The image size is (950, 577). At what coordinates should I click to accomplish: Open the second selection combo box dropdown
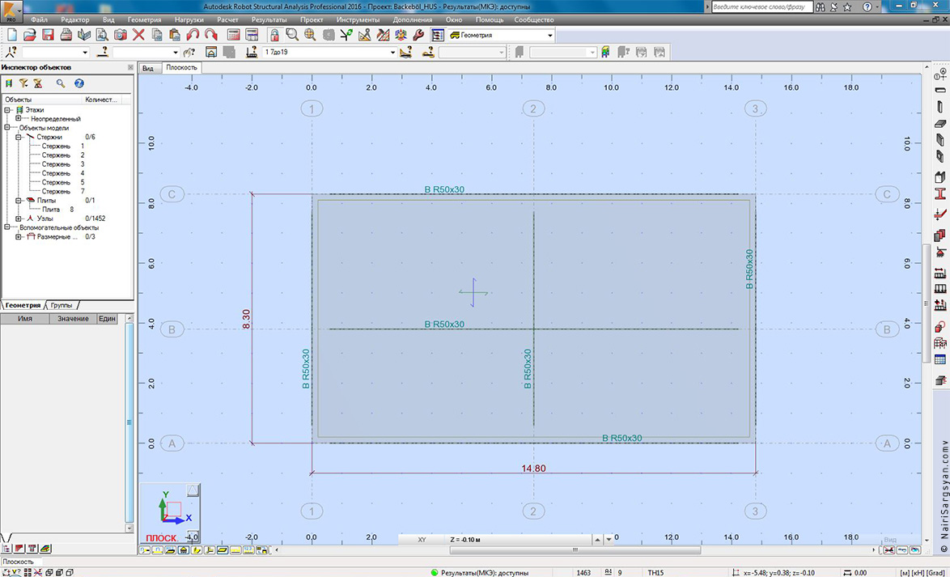pos(176,53)
